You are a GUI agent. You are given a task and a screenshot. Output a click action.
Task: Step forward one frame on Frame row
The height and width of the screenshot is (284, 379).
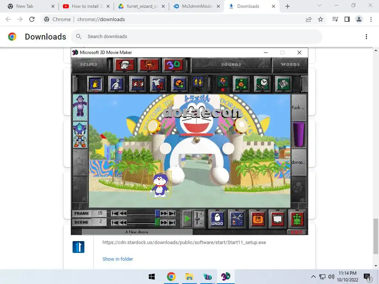(x=164, y=213)
